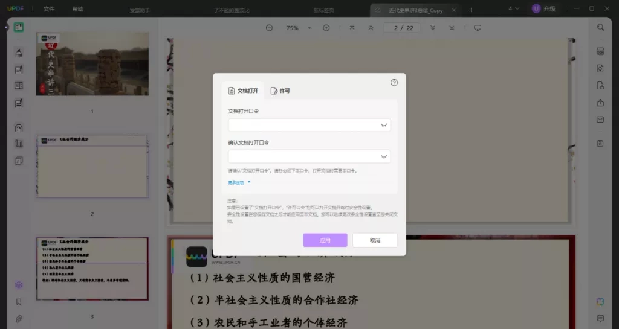
Task: Open the dialog help question mark
Action: click(394, 82)
